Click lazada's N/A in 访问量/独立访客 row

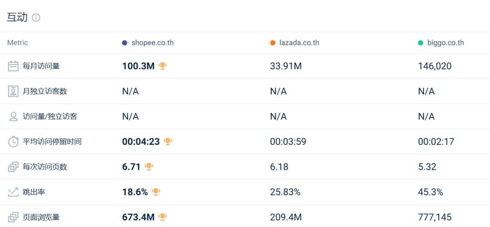(x=279, y=117)
